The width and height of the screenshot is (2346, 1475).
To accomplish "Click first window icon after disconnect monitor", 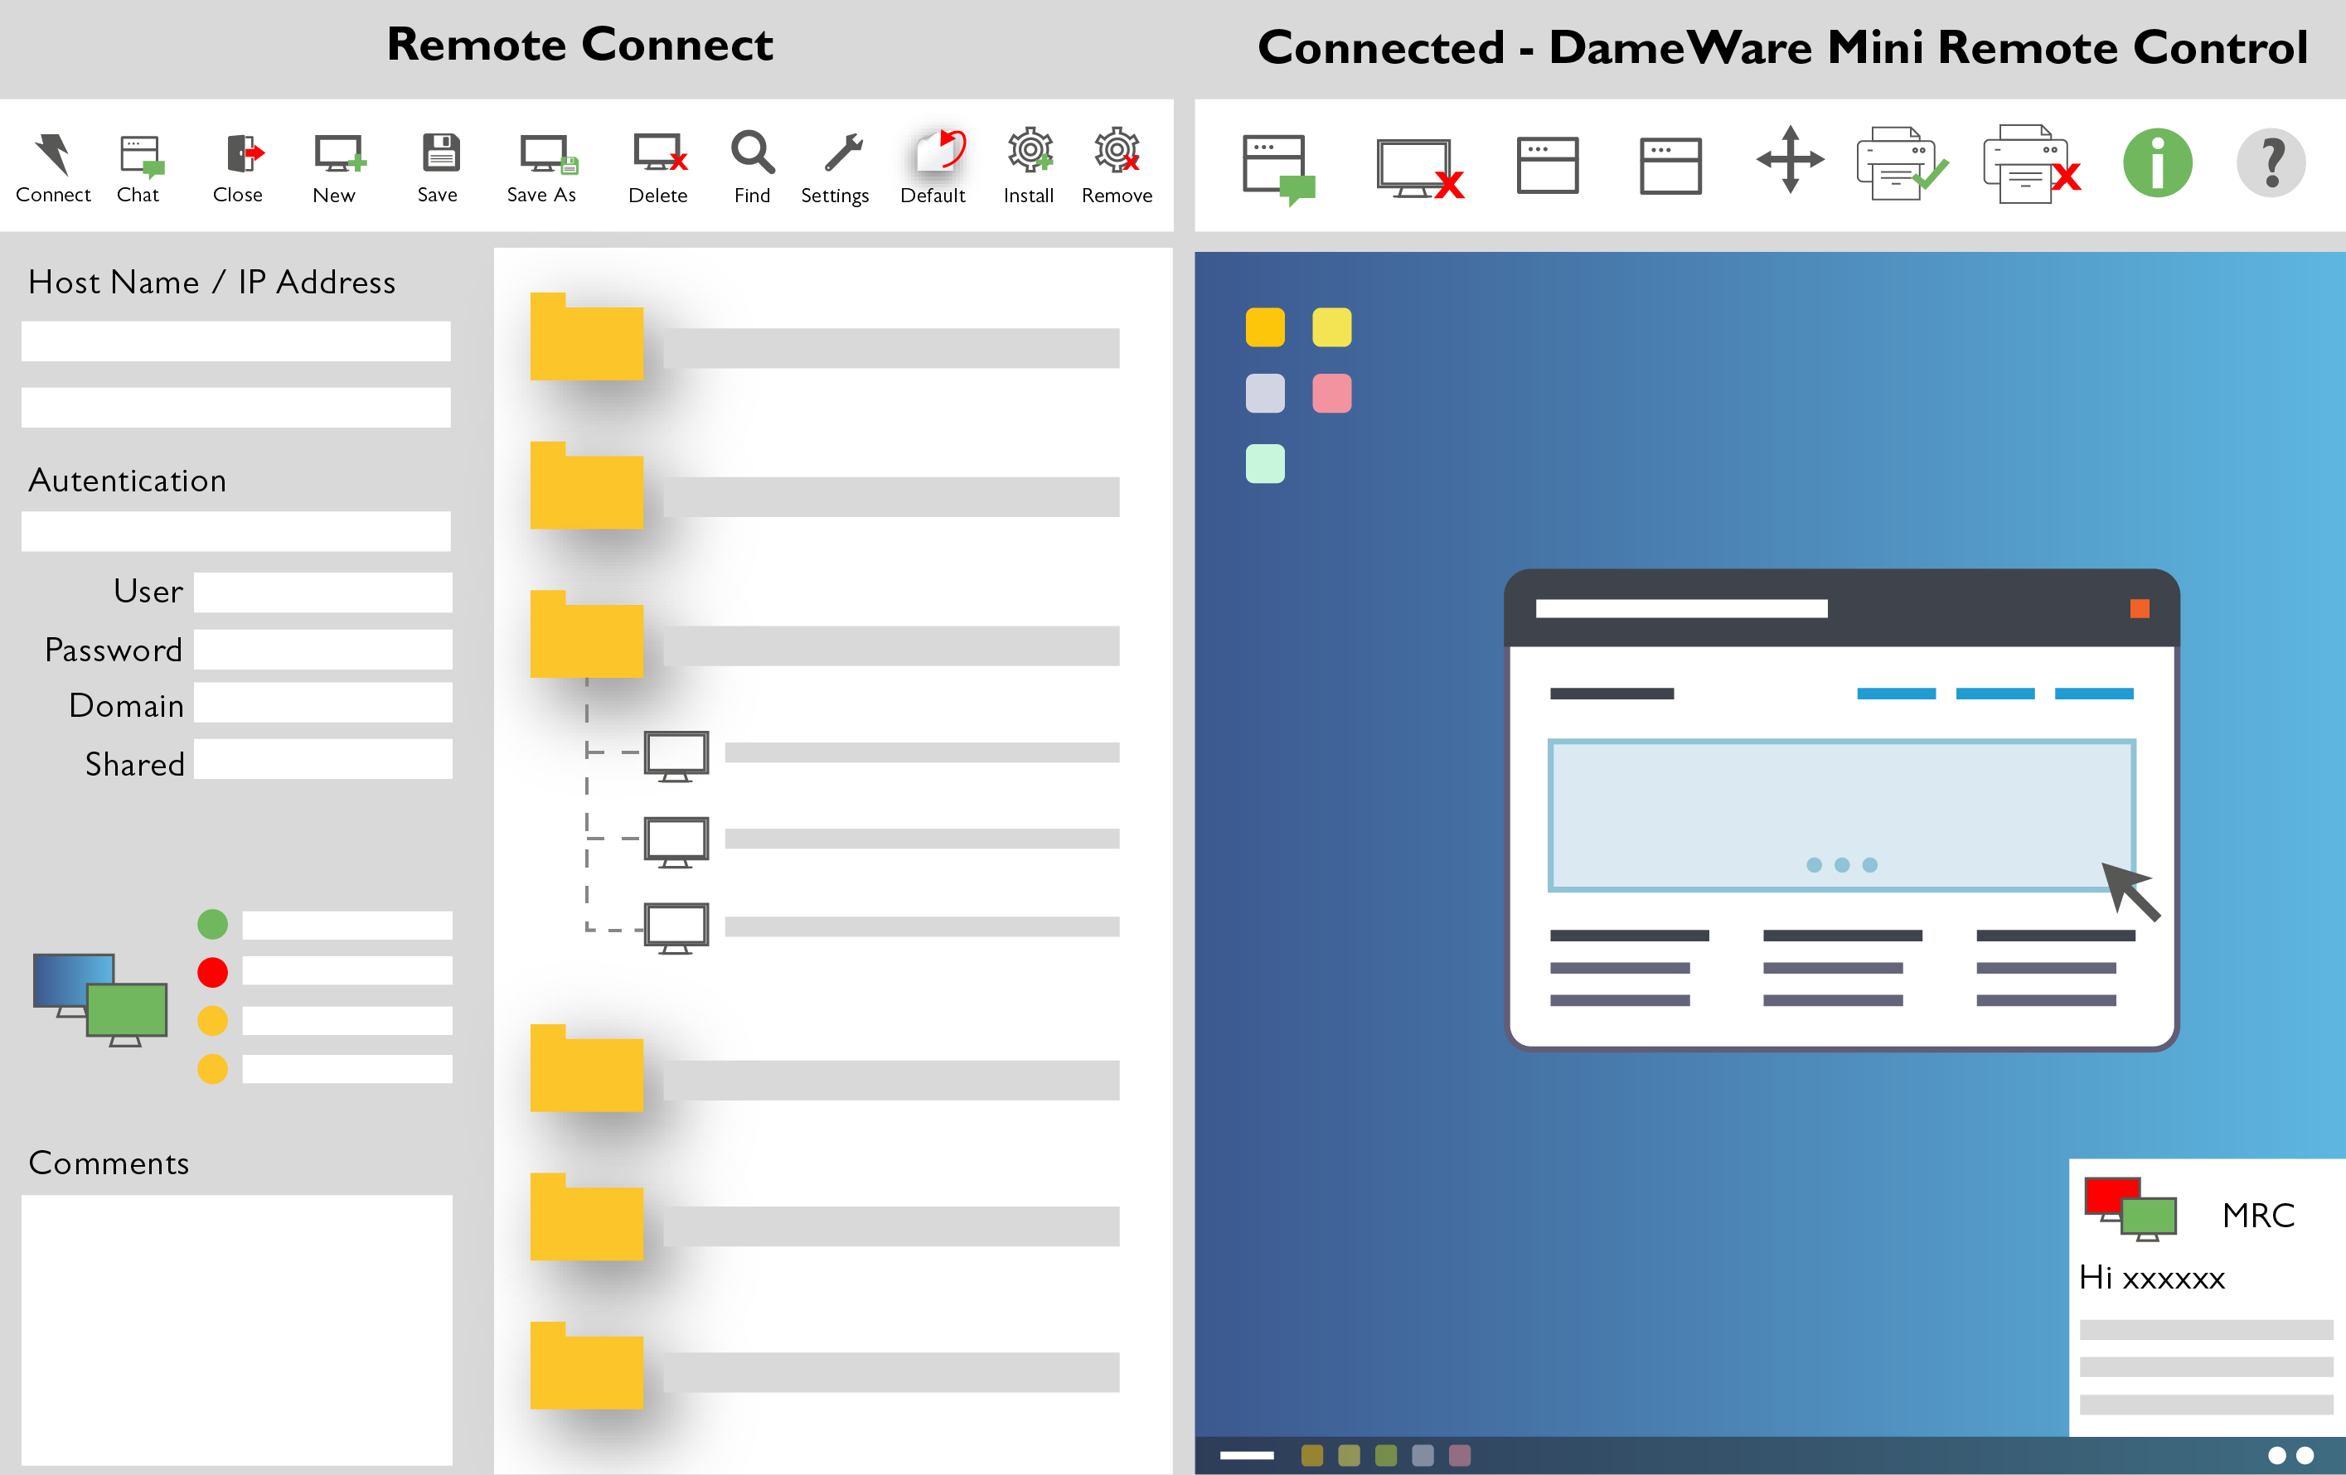I will point(1547,165).
